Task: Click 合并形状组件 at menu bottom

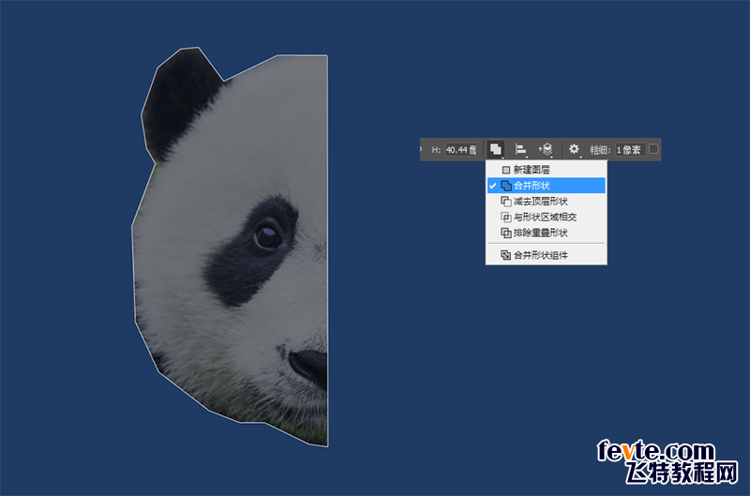Action: (539, 255)
